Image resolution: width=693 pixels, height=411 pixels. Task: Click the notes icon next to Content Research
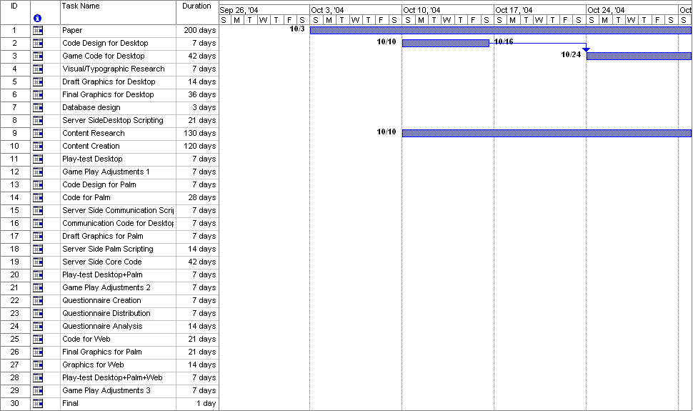point(38,134)
